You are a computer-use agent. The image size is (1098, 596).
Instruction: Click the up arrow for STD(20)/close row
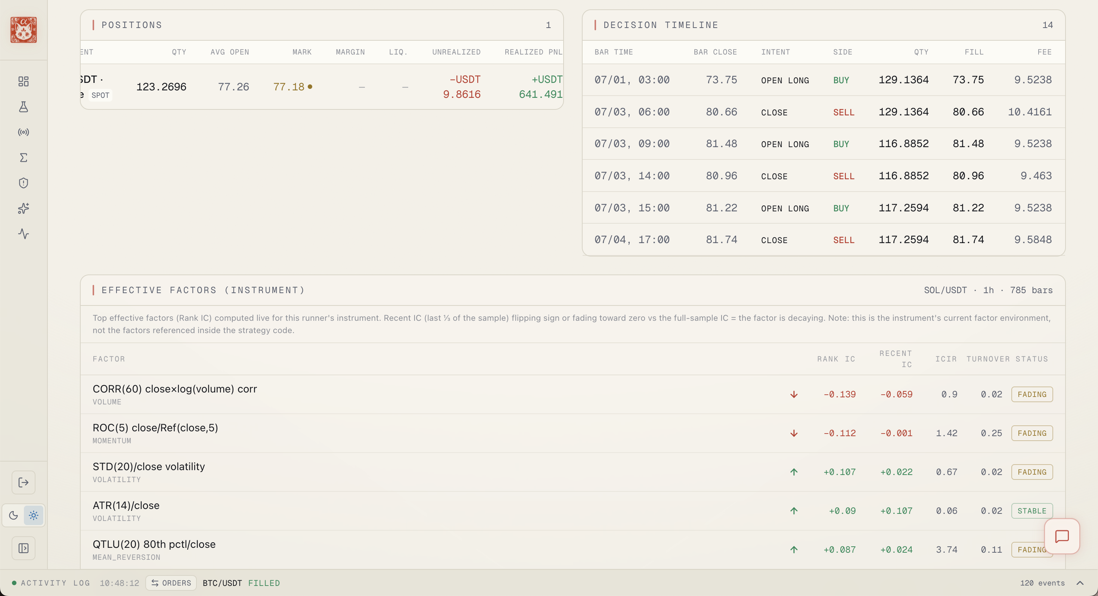click(794, 472)
